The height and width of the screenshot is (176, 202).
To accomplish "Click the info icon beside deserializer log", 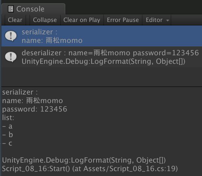I will 11,57.
